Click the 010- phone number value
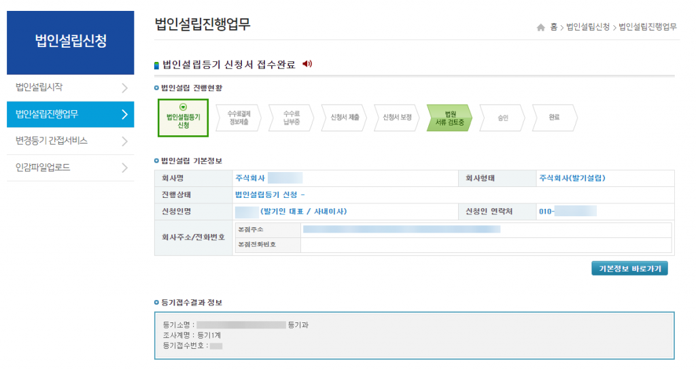696x370 pixels. (568, 212)
